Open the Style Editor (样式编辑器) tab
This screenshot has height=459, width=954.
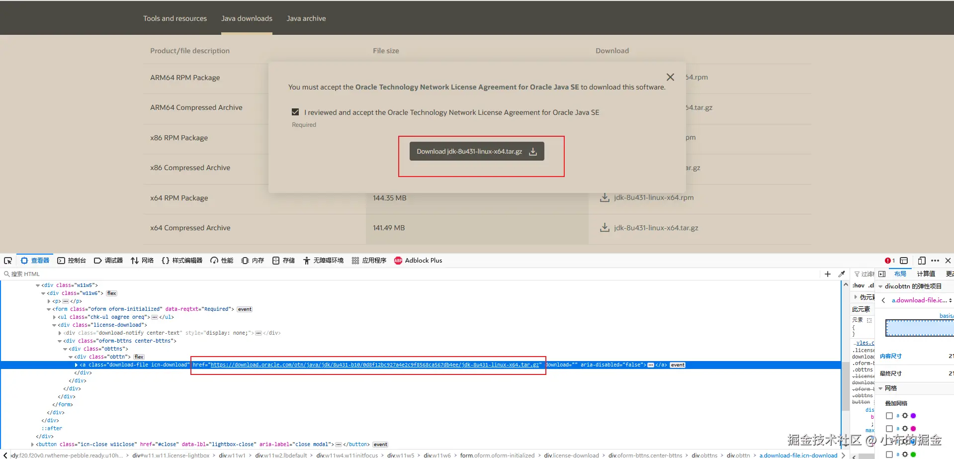pyautogui.click(x=182, y=261)
